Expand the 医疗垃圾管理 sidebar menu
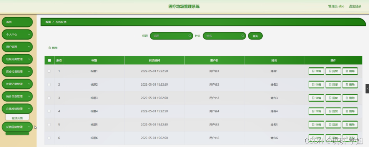Screen dimensions: 369x148 pos(17,72)
